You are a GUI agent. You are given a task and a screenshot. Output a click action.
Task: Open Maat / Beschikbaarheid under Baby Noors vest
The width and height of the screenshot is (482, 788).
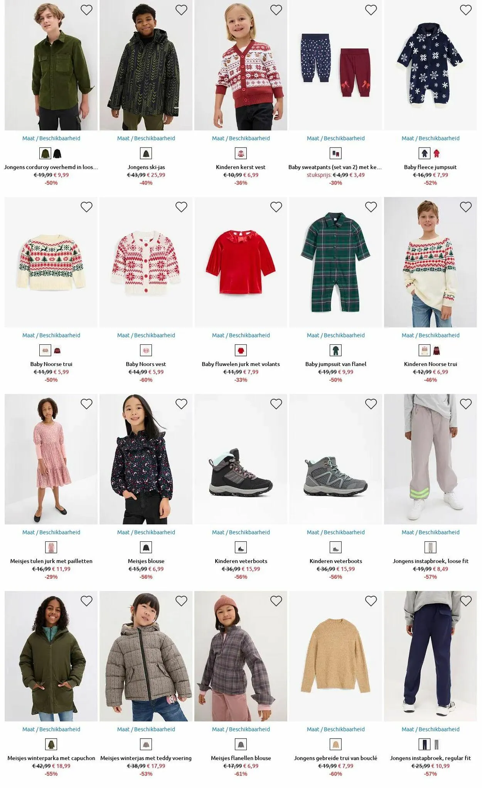pos(146,335)
